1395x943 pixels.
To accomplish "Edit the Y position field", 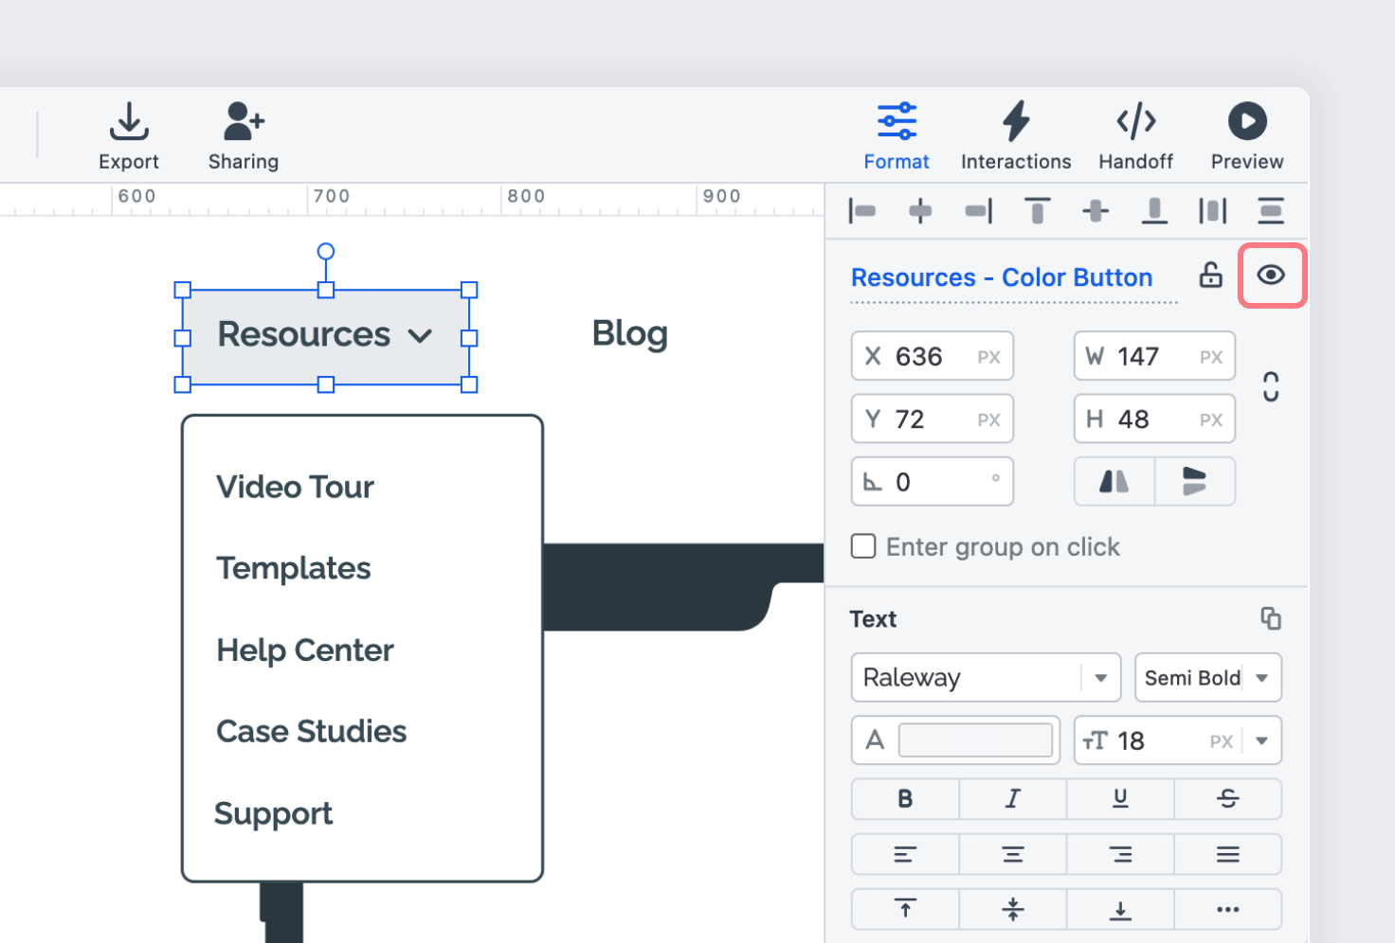I will coord(933,418).
